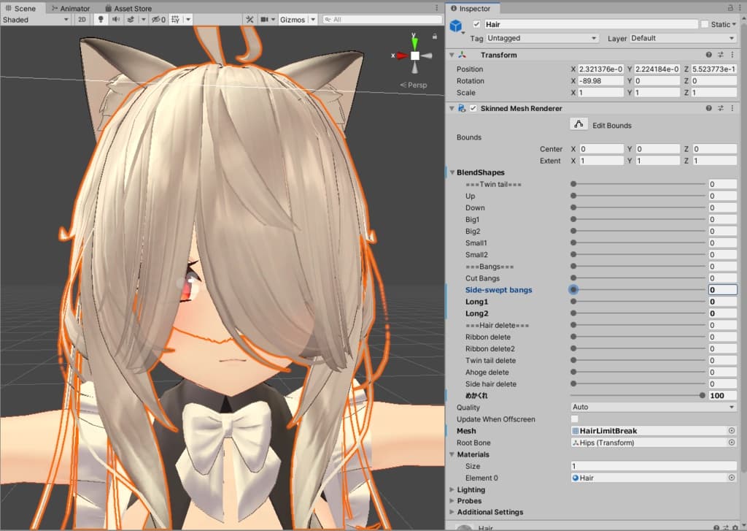Viewport: 747px width, 531px height.
Task: Toggle the Hair object active checkbox
Action: click(477, 24)
